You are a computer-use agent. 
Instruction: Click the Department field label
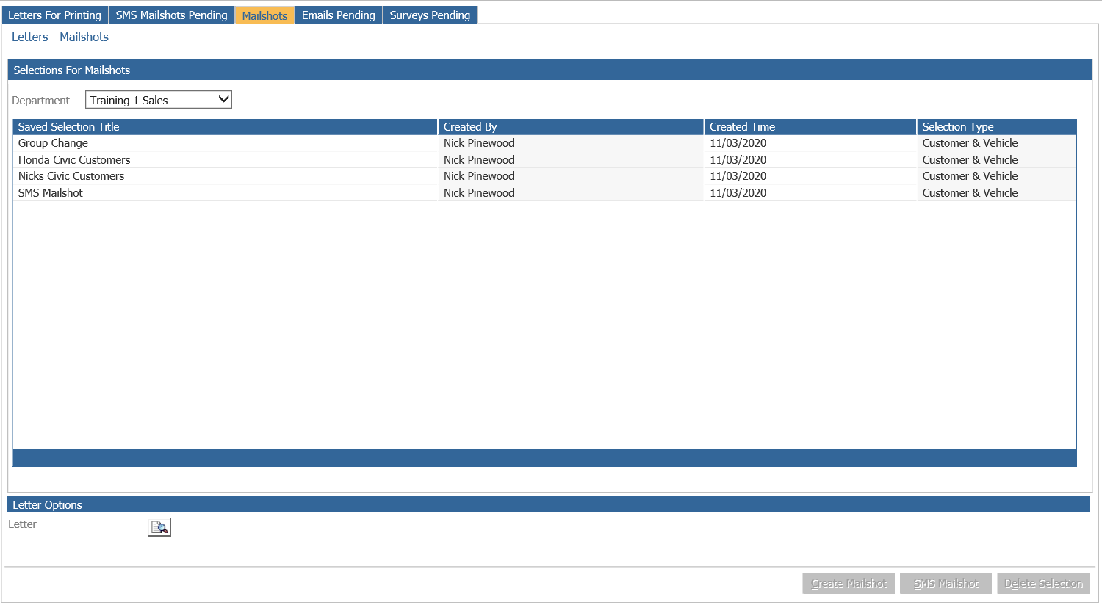40,101
